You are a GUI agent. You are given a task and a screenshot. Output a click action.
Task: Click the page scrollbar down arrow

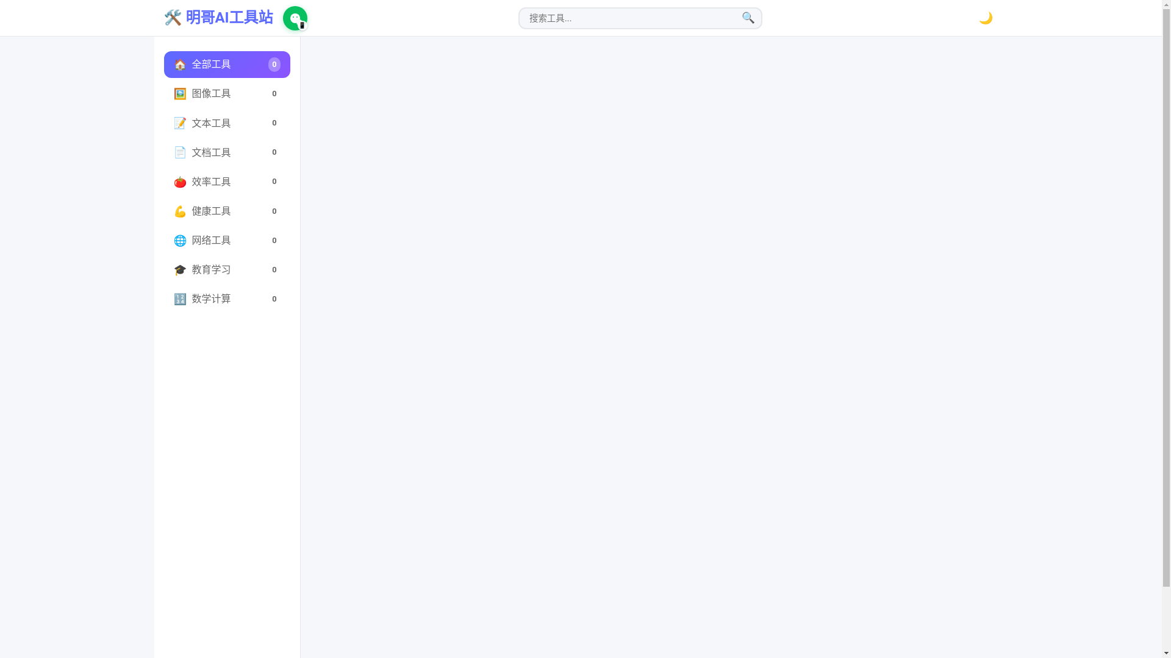coord(1166,653)
